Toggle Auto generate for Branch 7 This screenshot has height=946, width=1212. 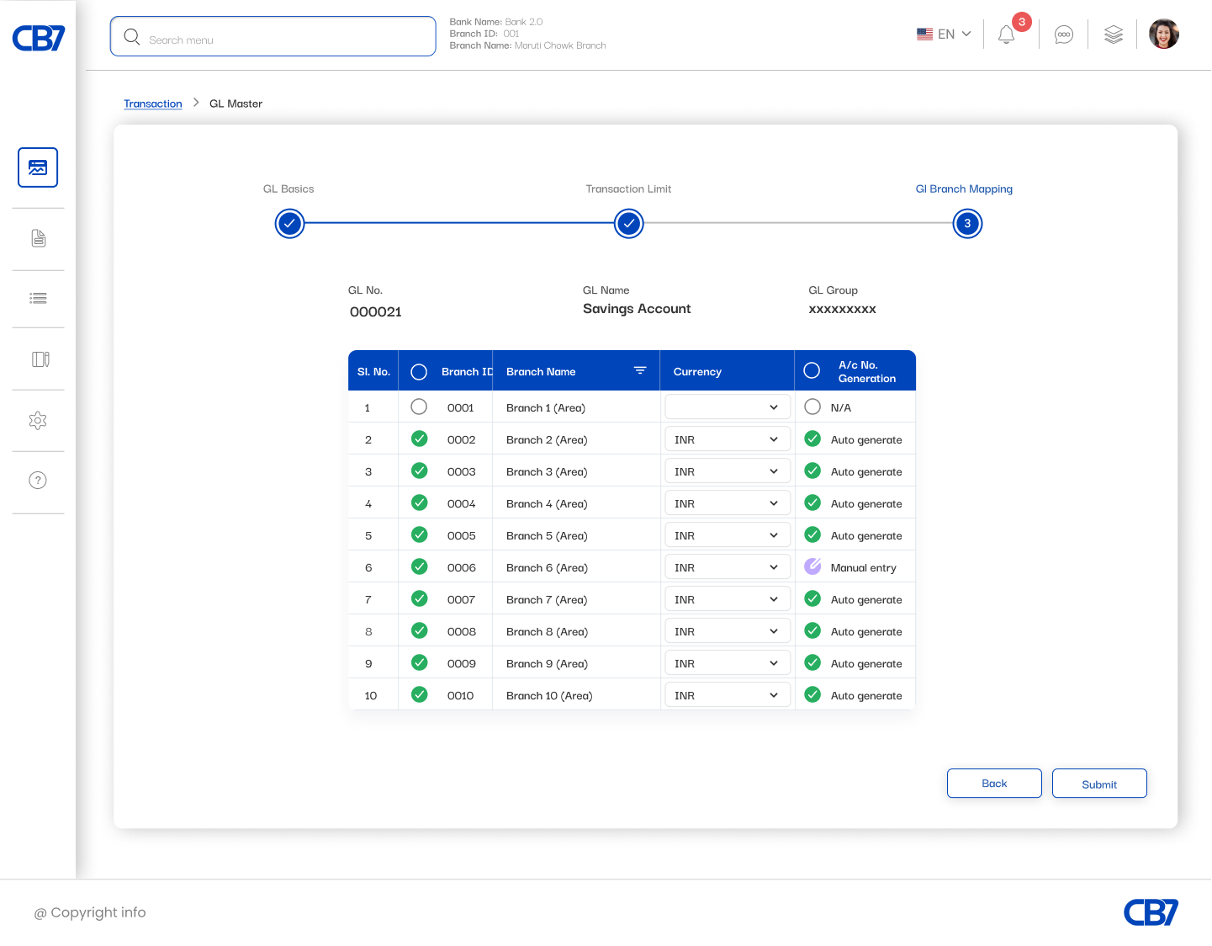(812, 598)
